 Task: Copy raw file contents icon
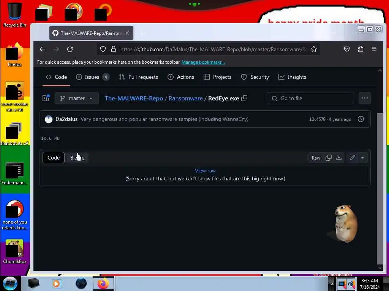tap(329, 158)
